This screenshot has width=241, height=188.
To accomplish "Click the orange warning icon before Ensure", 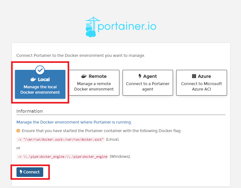I will 18,131.
